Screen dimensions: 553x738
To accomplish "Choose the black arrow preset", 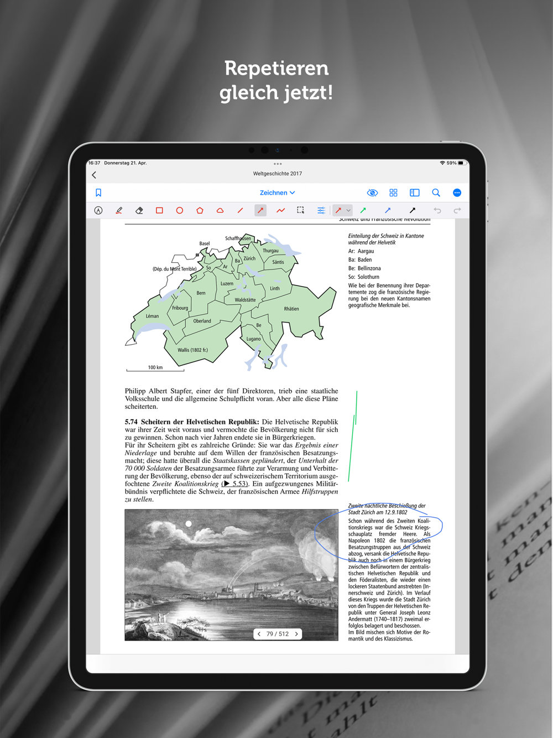I will tap(412, 210).
